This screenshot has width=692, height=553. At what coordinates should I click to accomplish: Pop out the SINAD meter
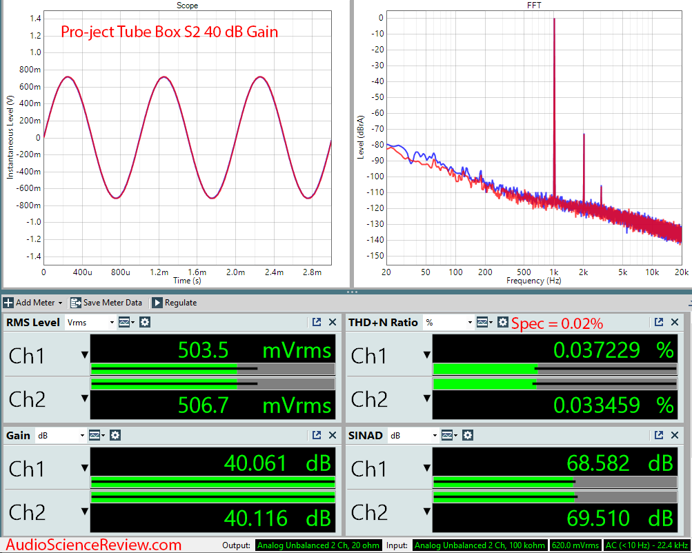[658, 435]
